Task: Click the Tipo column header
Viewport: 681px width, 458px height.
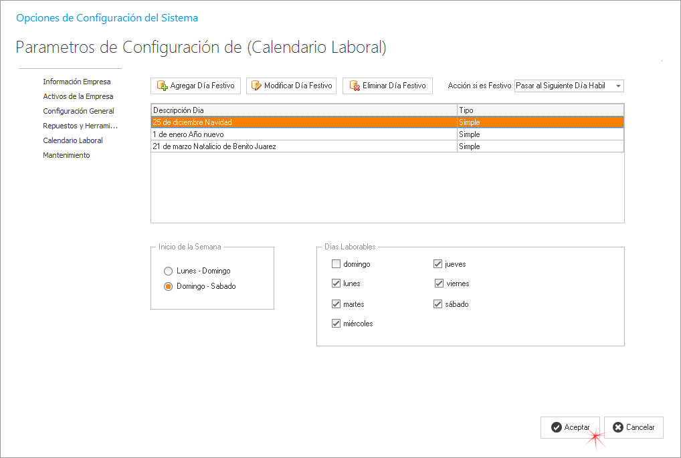Action: pyautogui.click(x=540, y=110)
